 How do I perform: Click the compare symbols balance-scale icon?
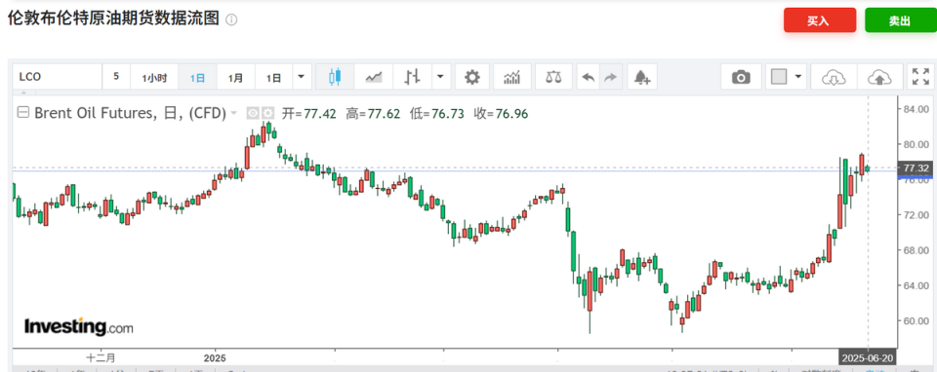(x=553, y=77)
